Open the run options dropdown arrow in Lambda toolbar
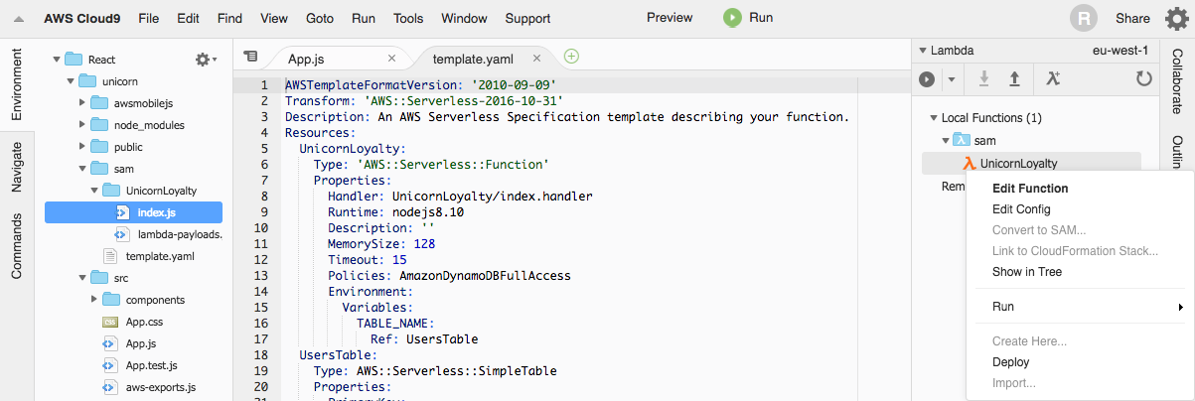The width and height of the screenshot is (1195, 401). click(x=951, y=78)
